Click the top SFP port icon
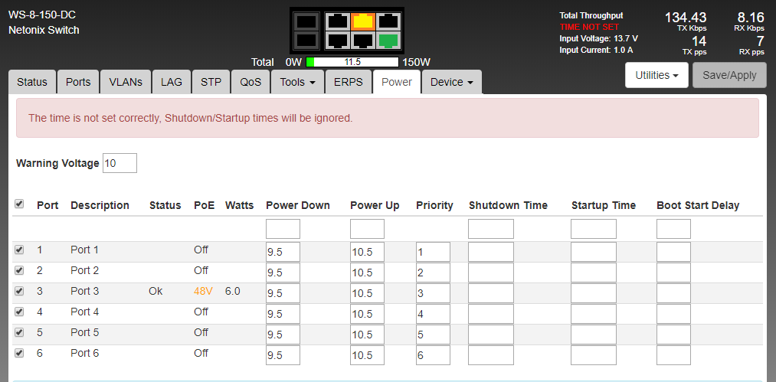This screenshot has width=776, height=382. pos(306,21)
